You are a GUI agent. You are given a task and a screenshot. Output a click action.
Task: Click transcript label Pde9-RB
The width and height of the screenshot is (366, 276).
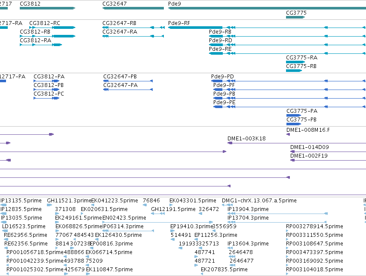point(220,32)
